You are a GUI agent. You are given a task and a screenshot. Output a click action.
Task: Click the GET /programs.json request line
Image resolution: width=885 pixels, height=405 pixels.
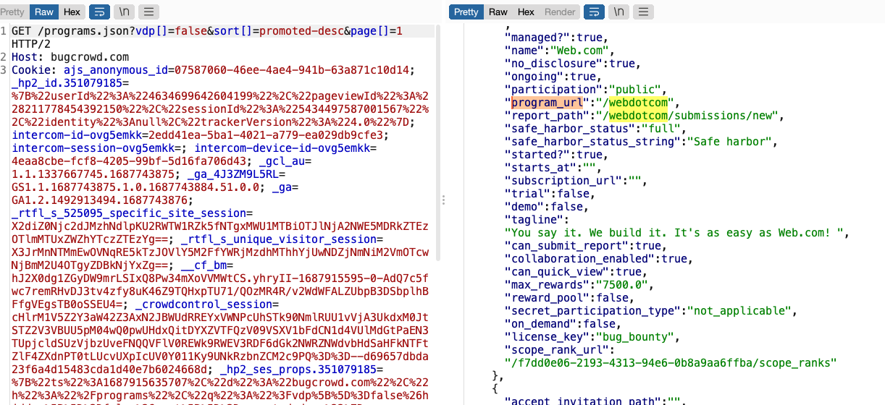[x=207, y=31]
